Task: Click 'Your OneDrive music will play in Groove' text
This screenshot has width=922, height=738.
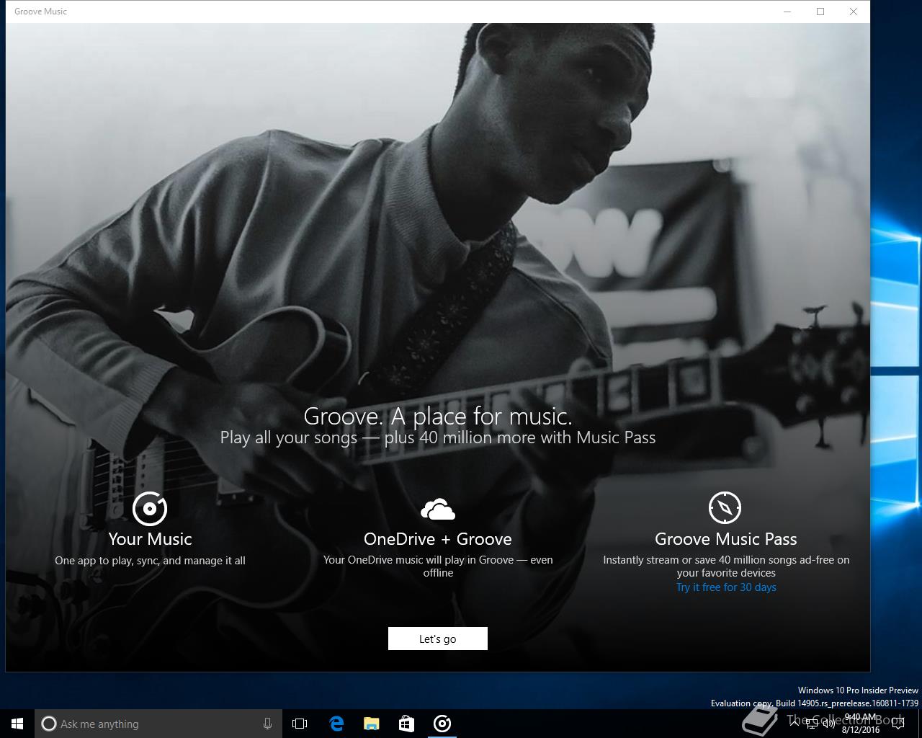Action: [438, 566]
